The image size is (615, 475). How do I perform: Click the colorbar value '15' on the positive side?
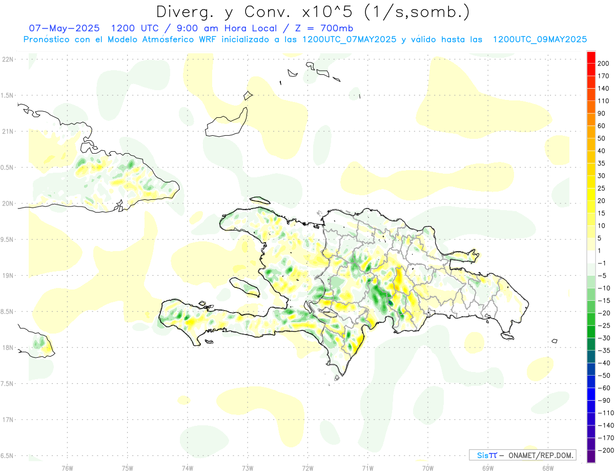click(x=602, y=213)
